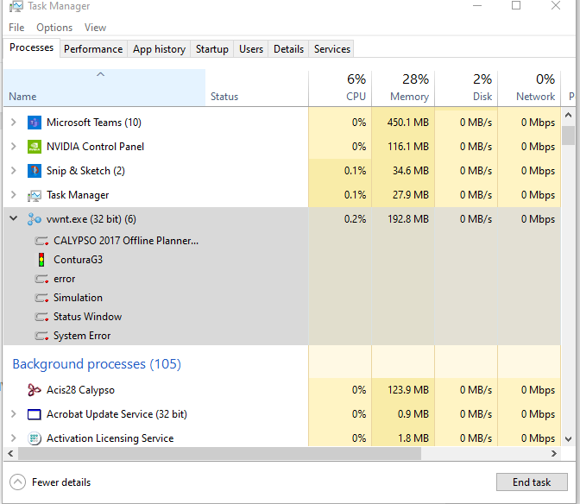Click the ConturaG3 traffic light icon
The width and height of the screenshot is (580, 504).
click(41, 260)
